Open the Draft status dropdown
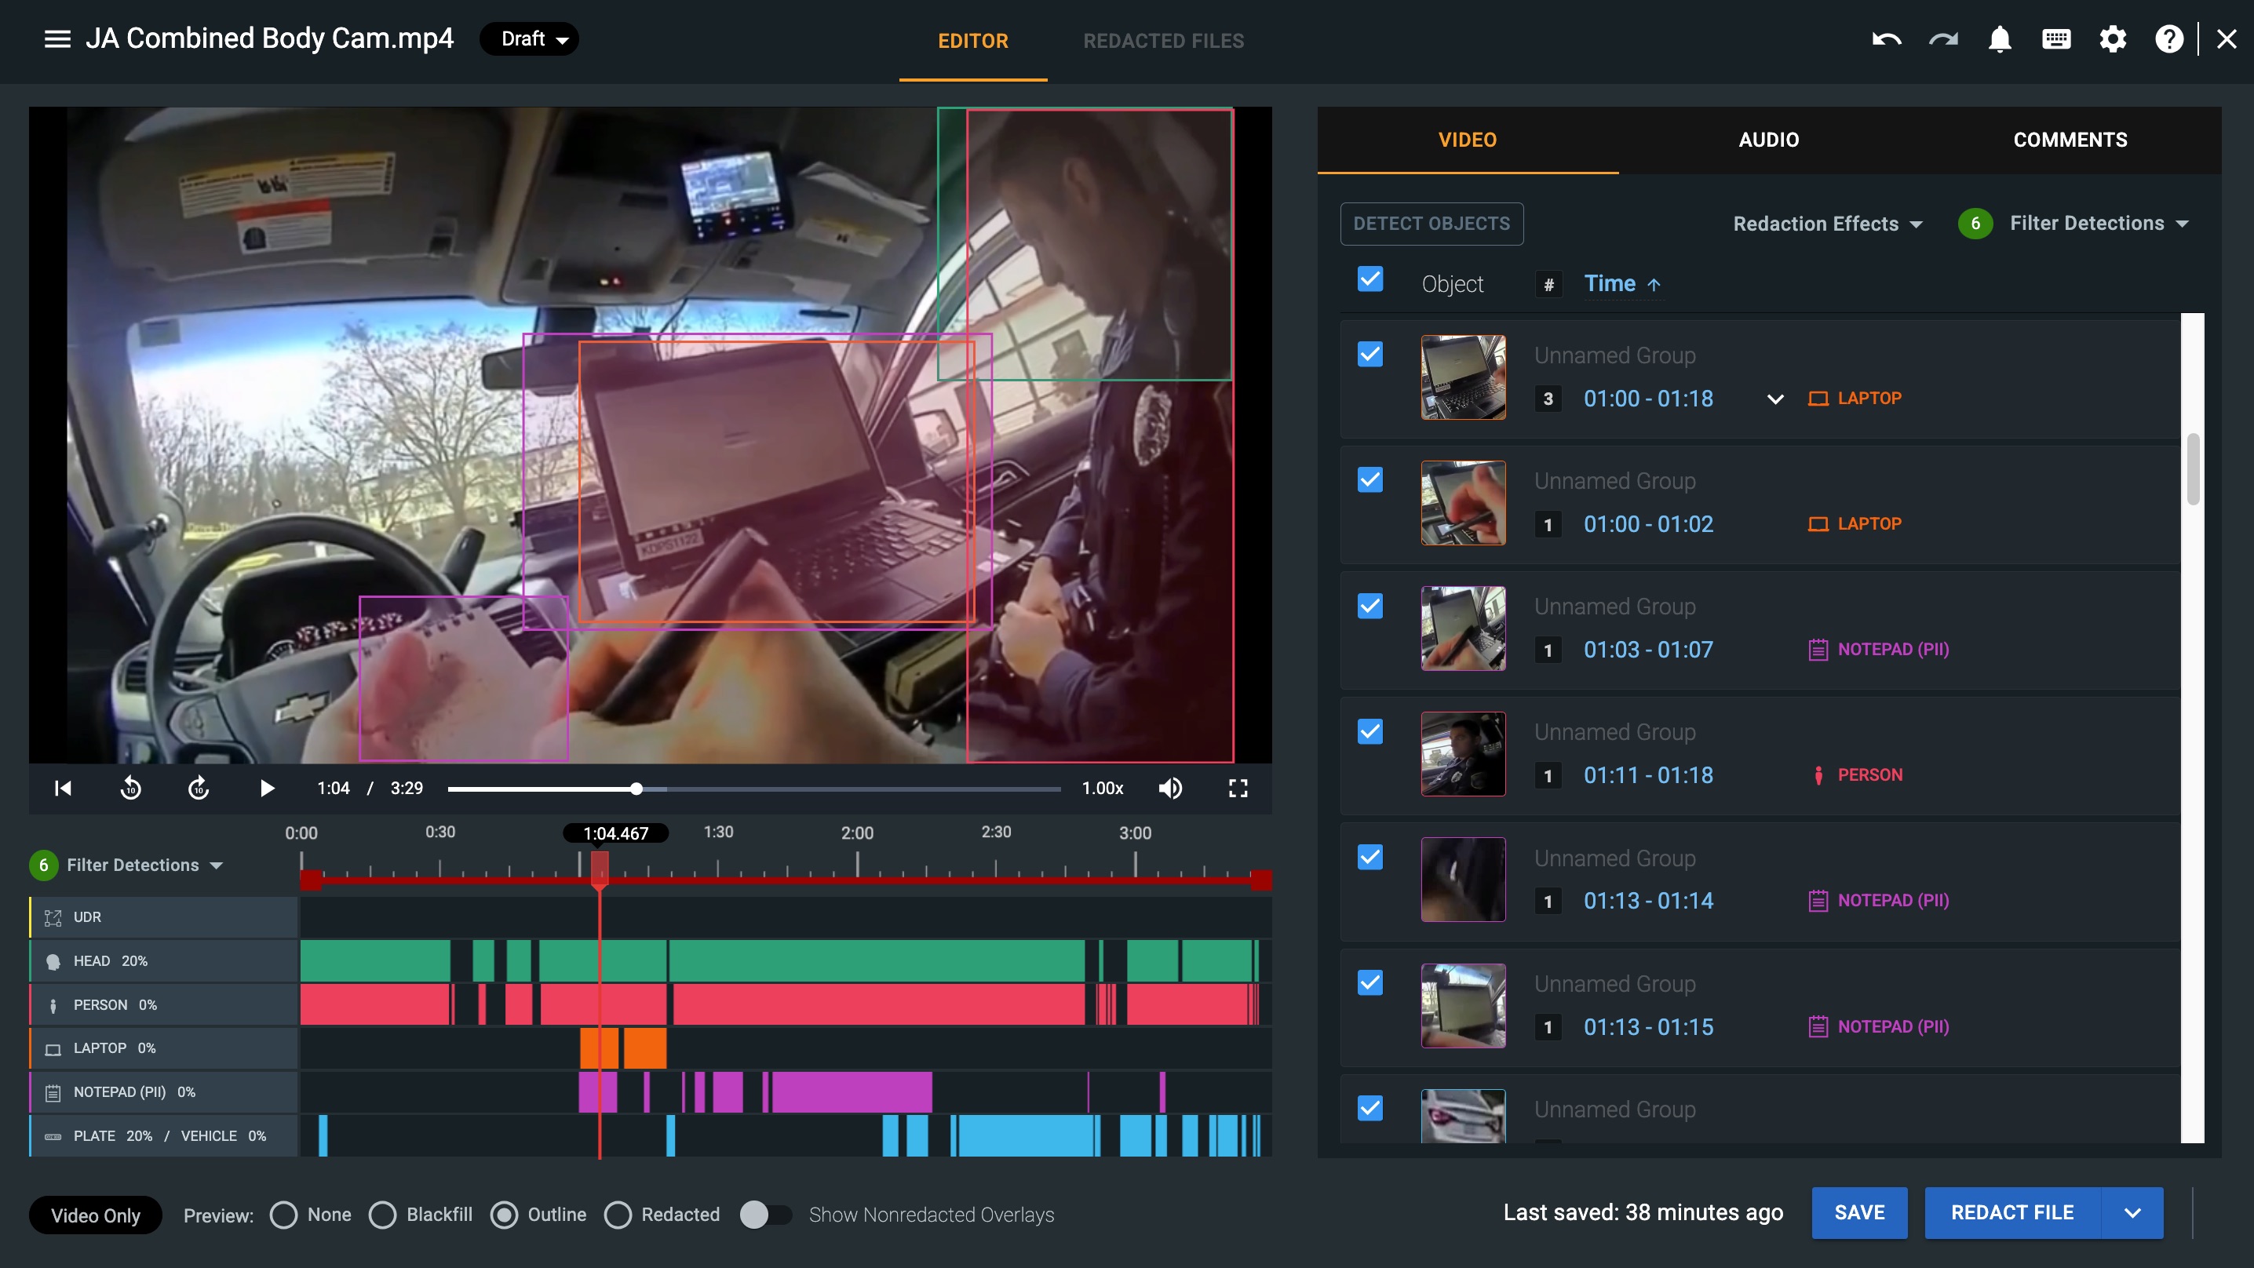Image resolution: width=2254 pixels, height=1268 pixels. [x=531, y=39]
